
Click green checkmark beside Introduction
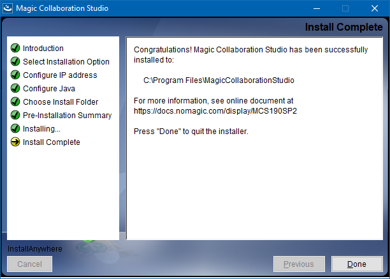click(x=15, y=48)
